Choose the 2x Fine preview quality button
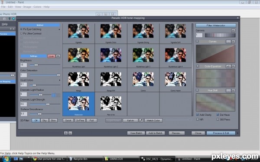260x162 pixels. tap(80, 121)
